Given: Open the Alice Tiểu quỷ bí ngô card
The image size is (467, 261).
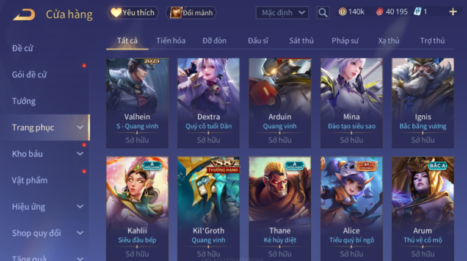Looking at the screenshot, I should coord(352,209).
